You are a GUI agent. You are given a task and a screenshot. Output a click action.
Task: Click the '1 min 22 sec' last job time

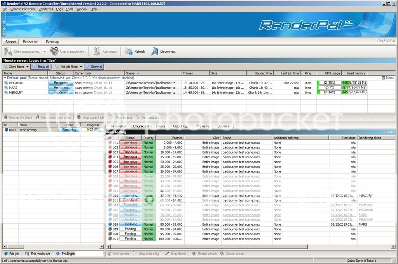tap(290, 83)
